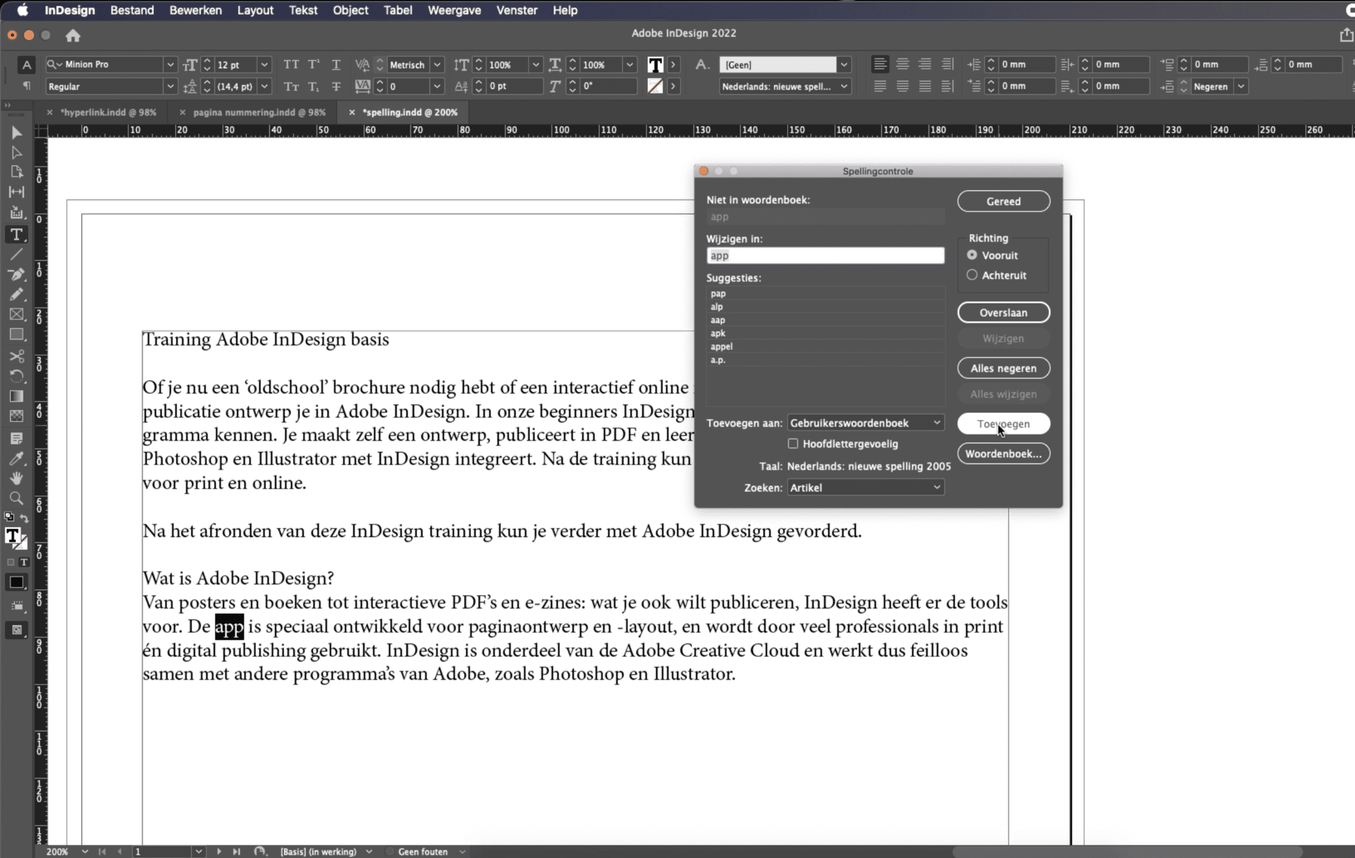Select the Rectangle Frame tool
Image resolution: width=1355 pixels, height=858 pixels.
point(17,315)
